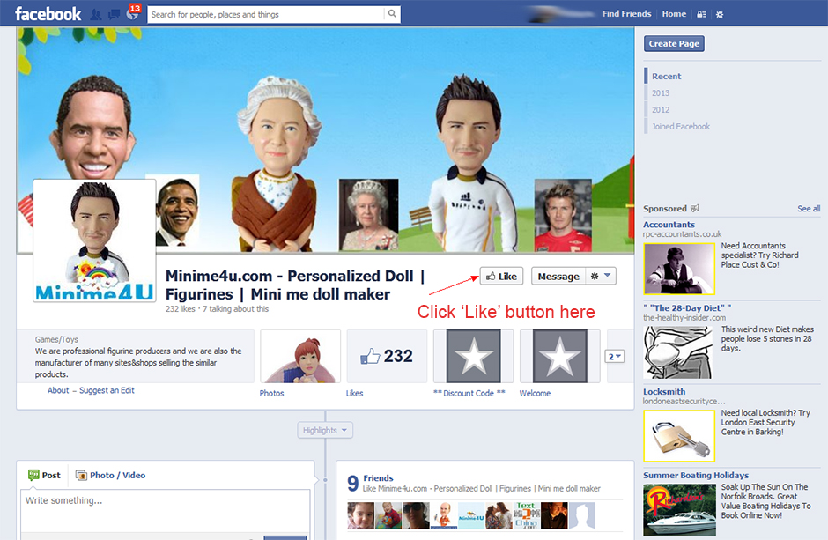Image resolution: width=828 pixels, height=540 pixels.
Task: Click See all sponsored link
Action: coord(809,209)
